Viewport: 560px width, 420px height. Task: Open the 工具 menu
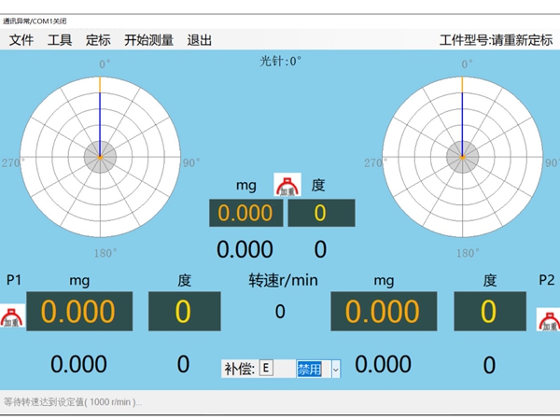[60, 40]
